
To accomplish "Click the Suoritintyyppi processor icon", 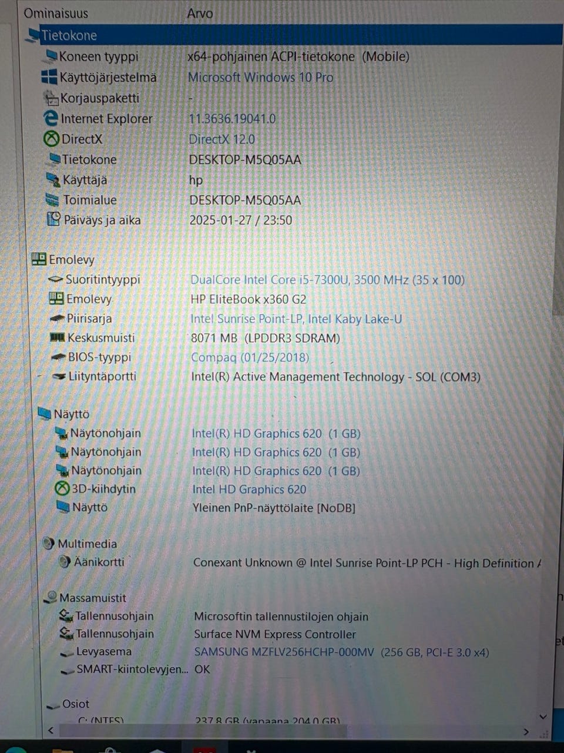I will (x=56, y=279).
